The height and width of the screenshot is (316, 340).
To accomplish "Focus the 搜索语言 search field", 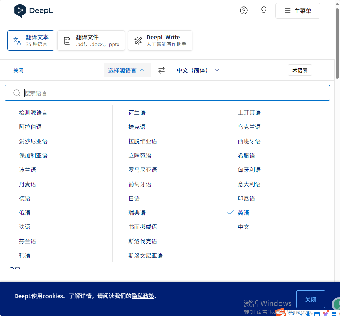I will click(x=167, y=93).
